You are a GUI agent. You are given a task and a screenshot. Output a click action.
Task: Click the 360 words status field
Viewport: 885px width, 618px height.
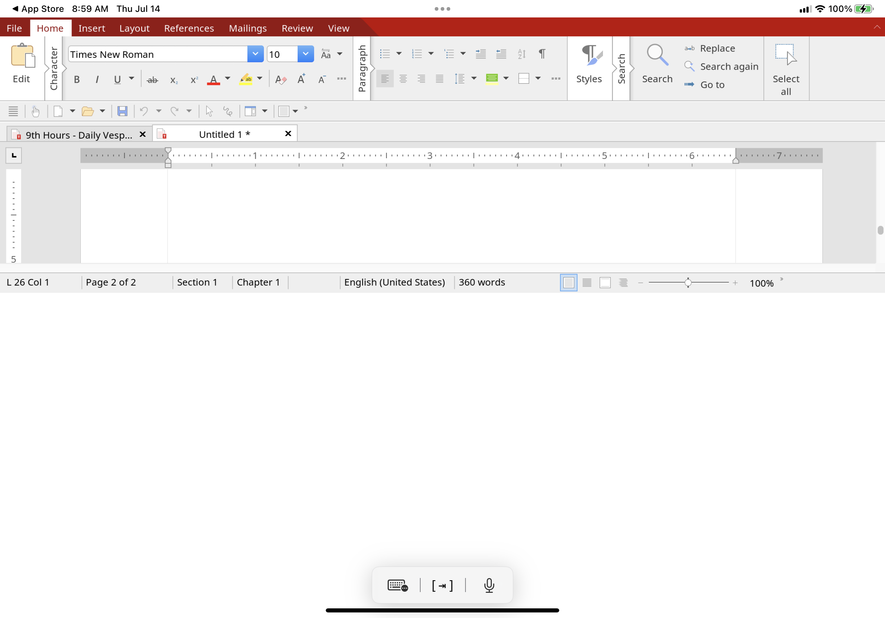481,282
